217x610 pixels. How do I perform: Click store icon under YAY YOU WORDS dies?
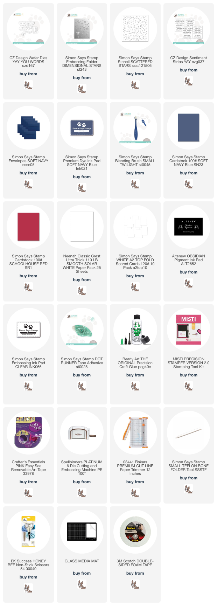(x=28, y=85)
